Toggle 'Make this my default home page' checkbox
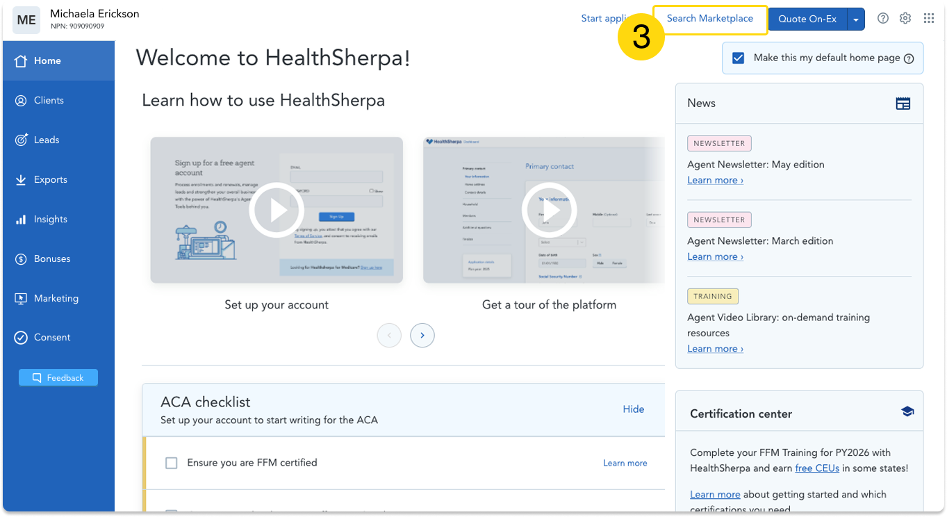This screenshot has width=947, height=517. click(739, 58)
